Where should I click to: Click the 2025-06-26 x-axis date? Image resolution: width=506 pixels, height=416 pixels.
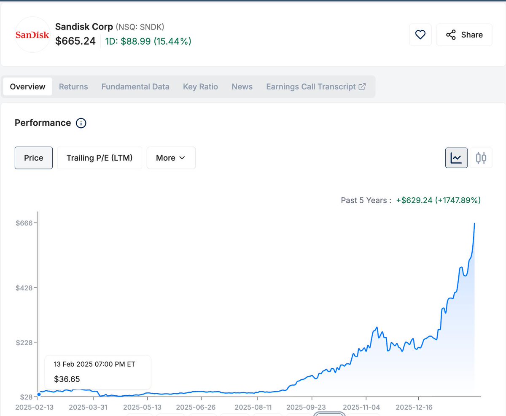(x=196, y=407)
